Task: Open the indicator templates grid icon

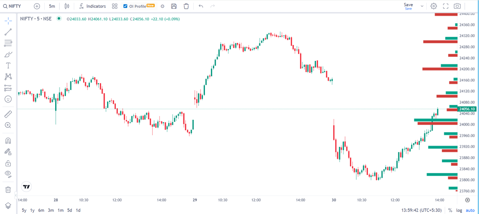Action: tap(115, 6)
